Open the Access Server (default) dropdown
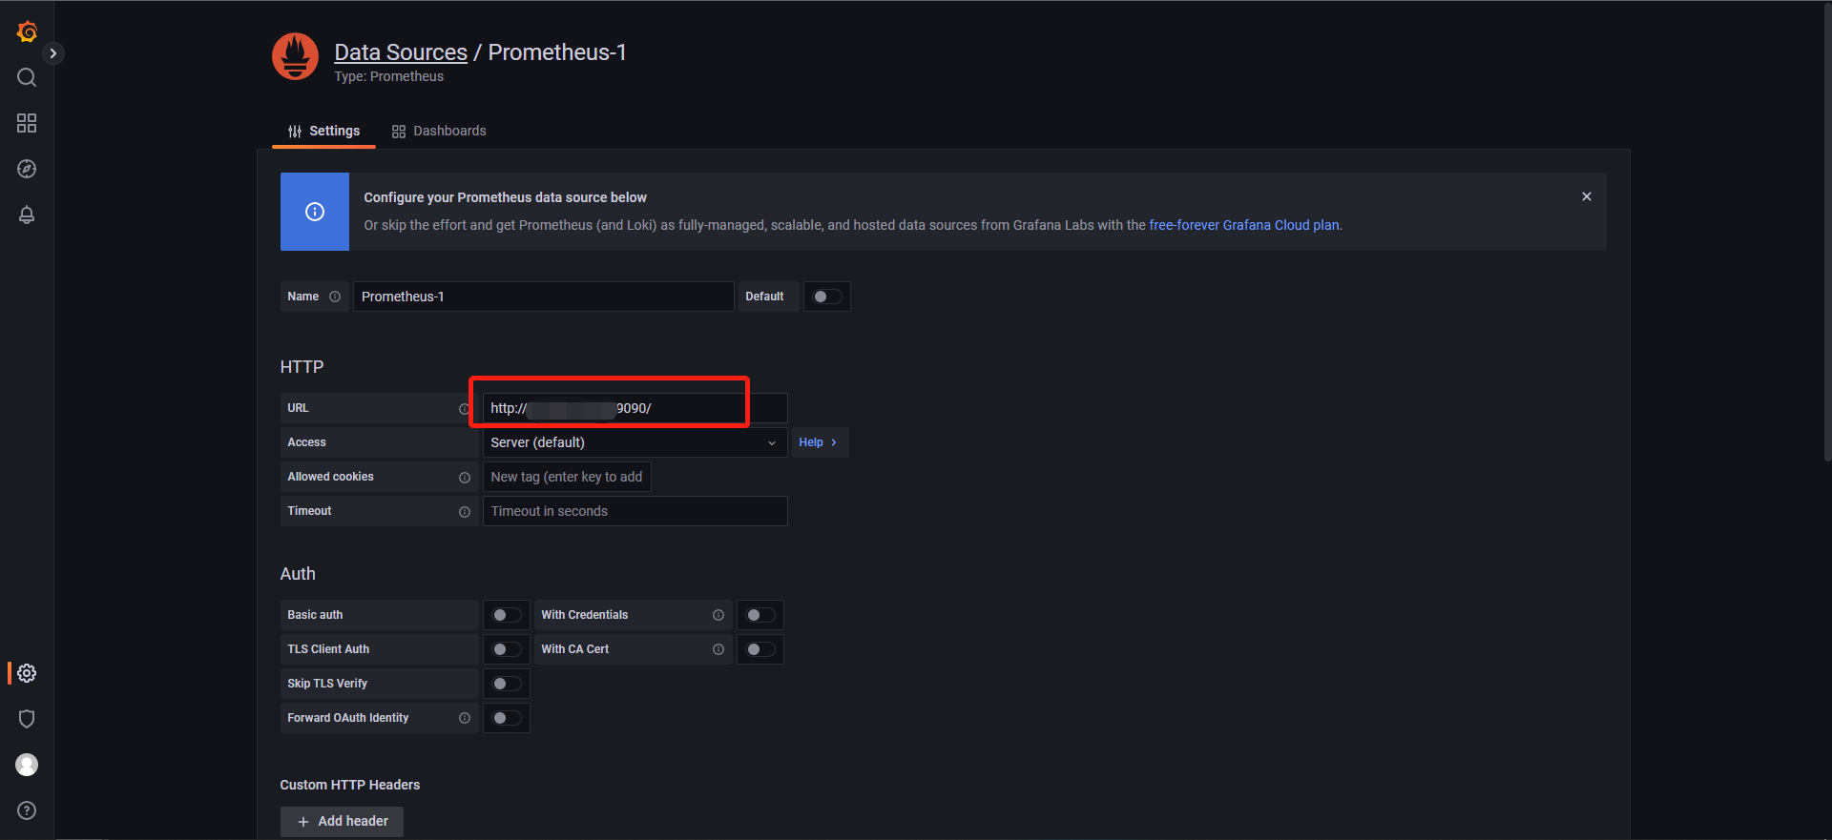The height and width of the screenshot is (840, 1832). point(635,442)
